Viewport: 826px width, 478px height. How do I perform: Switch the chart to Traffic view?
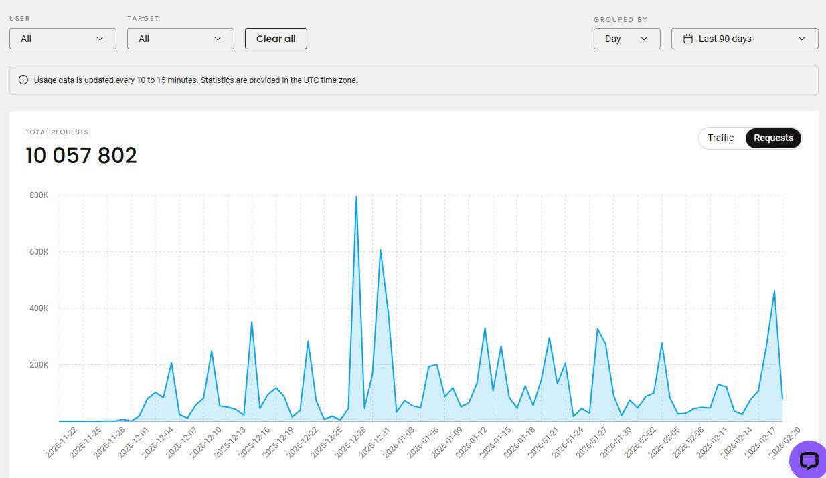[720, 138]
